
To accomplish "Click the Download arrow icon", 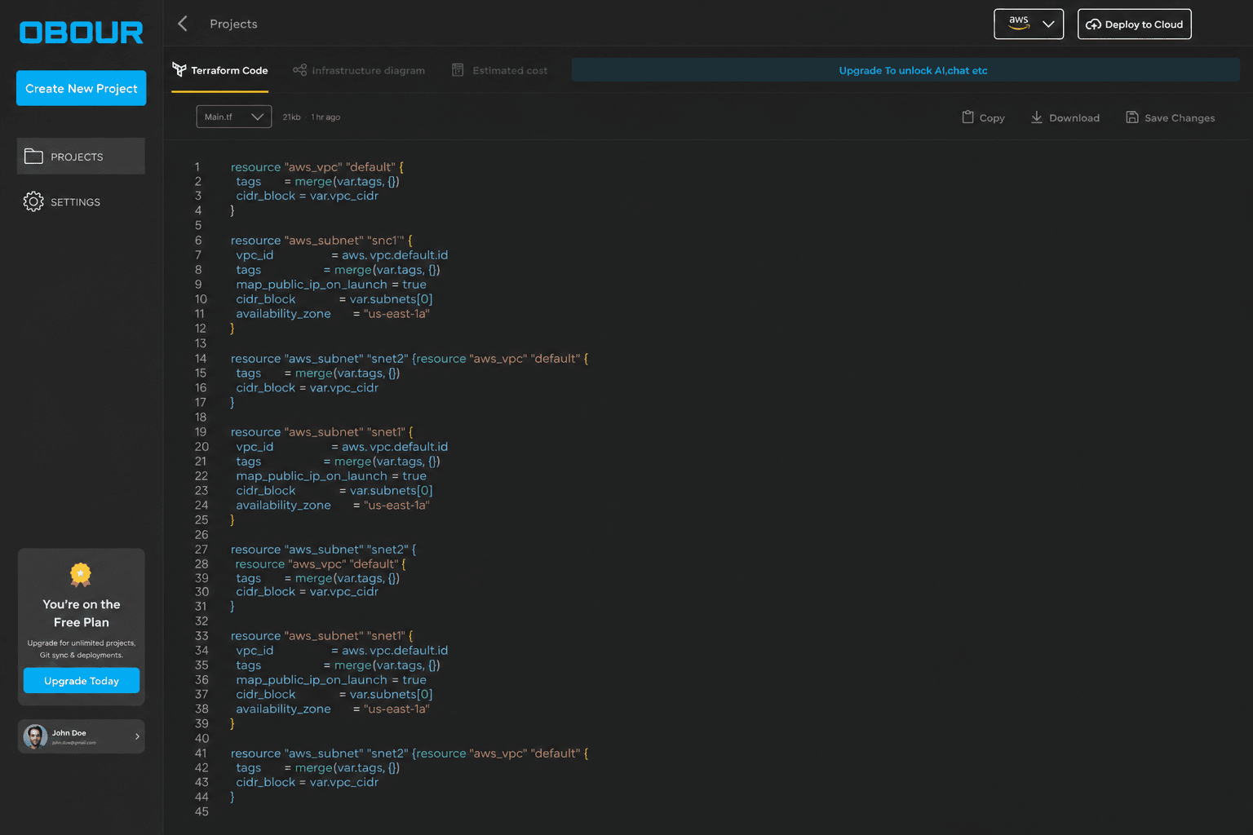I will [x=1037, y=117].
